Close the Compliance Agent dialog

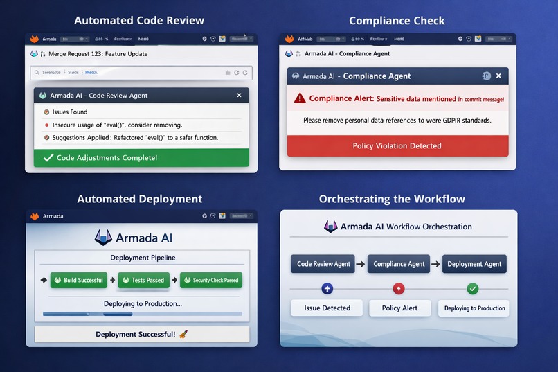tap(498, 76)
